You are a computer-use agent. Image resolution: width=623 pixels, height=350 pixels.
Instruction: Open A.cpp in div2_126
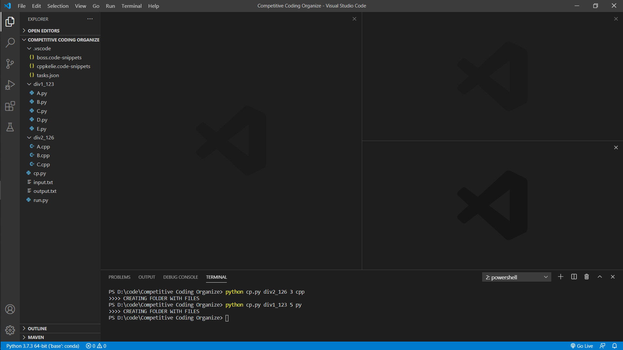coord(60,146)
